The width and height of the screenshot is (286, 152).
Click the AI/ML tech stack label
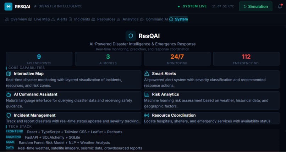[x=10, y=142]
